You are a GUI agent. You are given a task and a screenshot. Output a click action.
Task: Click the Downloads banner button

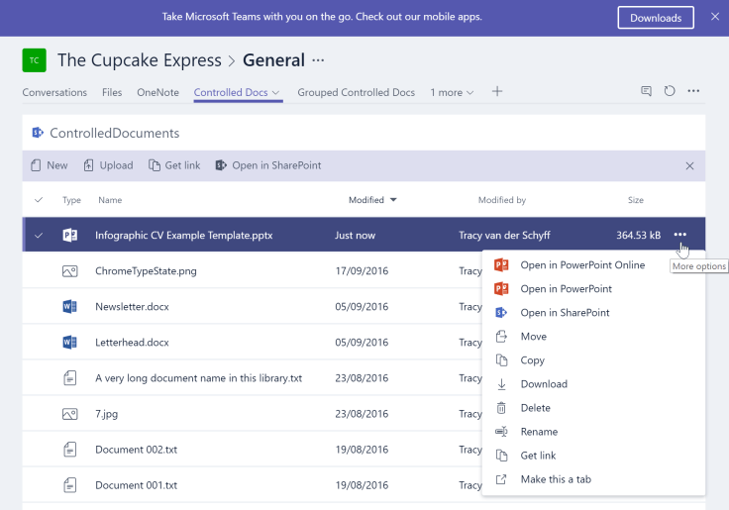point(655,18)
